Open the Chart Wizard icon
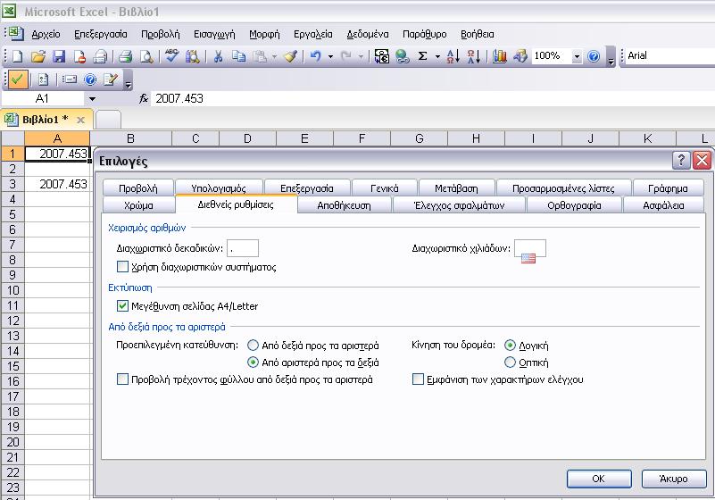The height and width of the screenshot is (500, 715). 500,56
